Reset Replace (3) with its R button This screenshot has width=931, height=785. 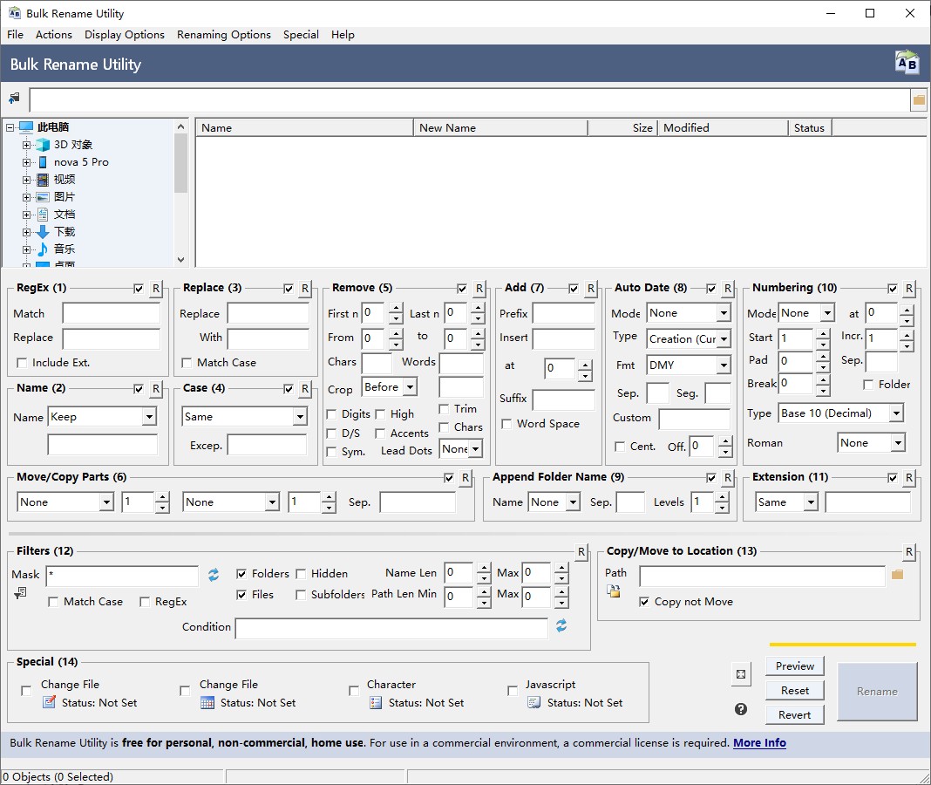coord(304,289)
